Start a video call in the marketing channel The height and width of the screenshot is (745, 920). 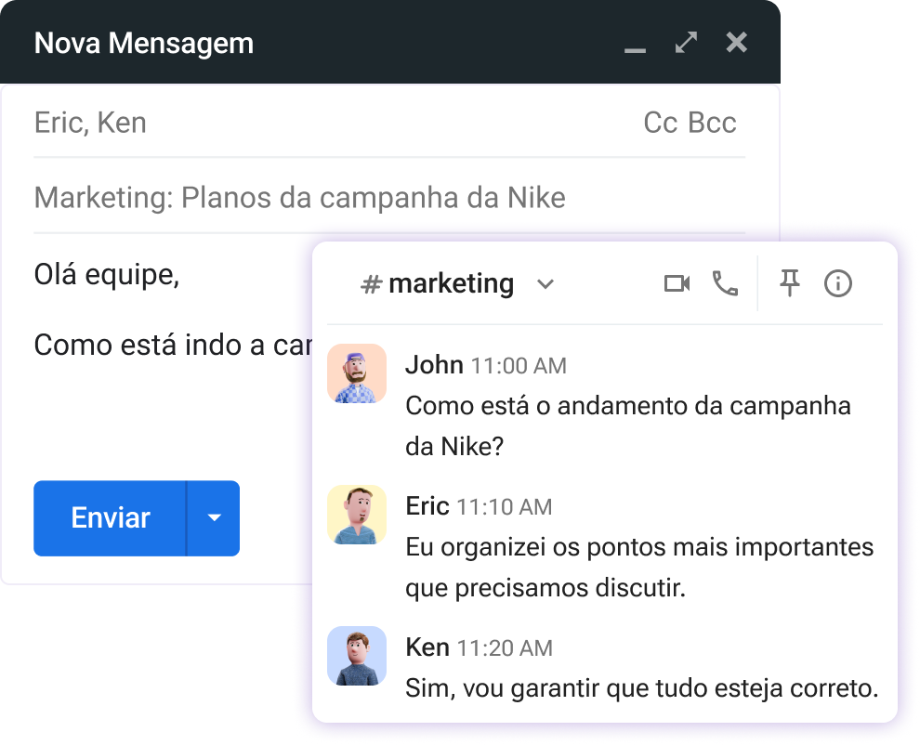[677, 283]
